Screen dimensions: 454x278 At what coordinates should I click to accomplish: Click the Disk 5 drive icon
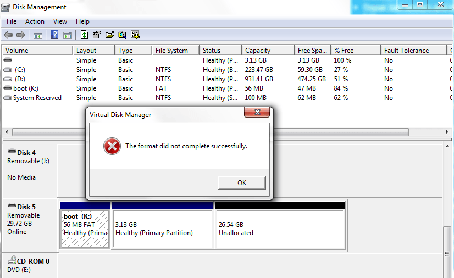click(12, 205)
